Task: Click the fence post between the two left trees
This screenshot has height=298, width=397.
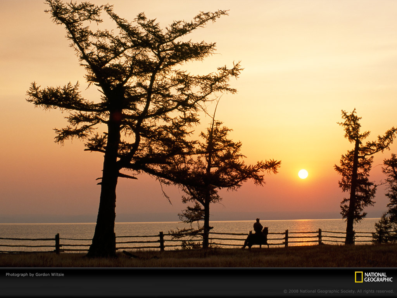Action: [162, 241]
